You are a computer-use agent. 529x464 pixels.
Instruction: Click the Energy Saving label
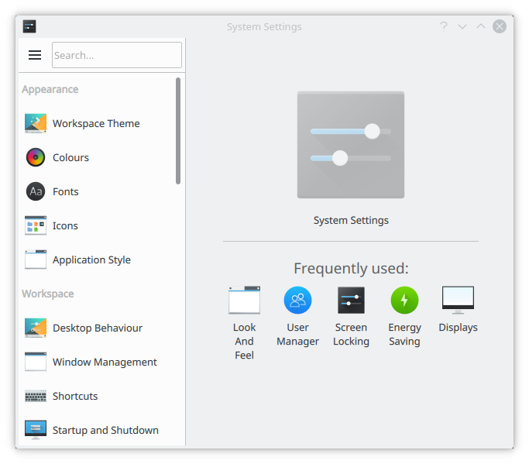point(404,334)
